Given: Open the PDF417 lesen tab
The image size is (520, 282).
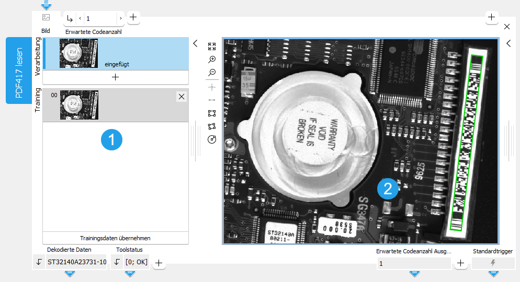Looking at the screenshot, I should point(19,70).
